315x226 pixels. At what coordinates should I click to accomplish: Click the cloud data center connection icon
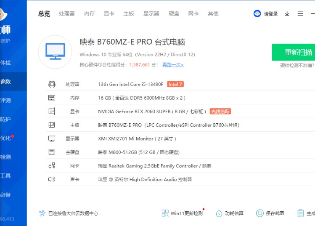click(42, 213)
